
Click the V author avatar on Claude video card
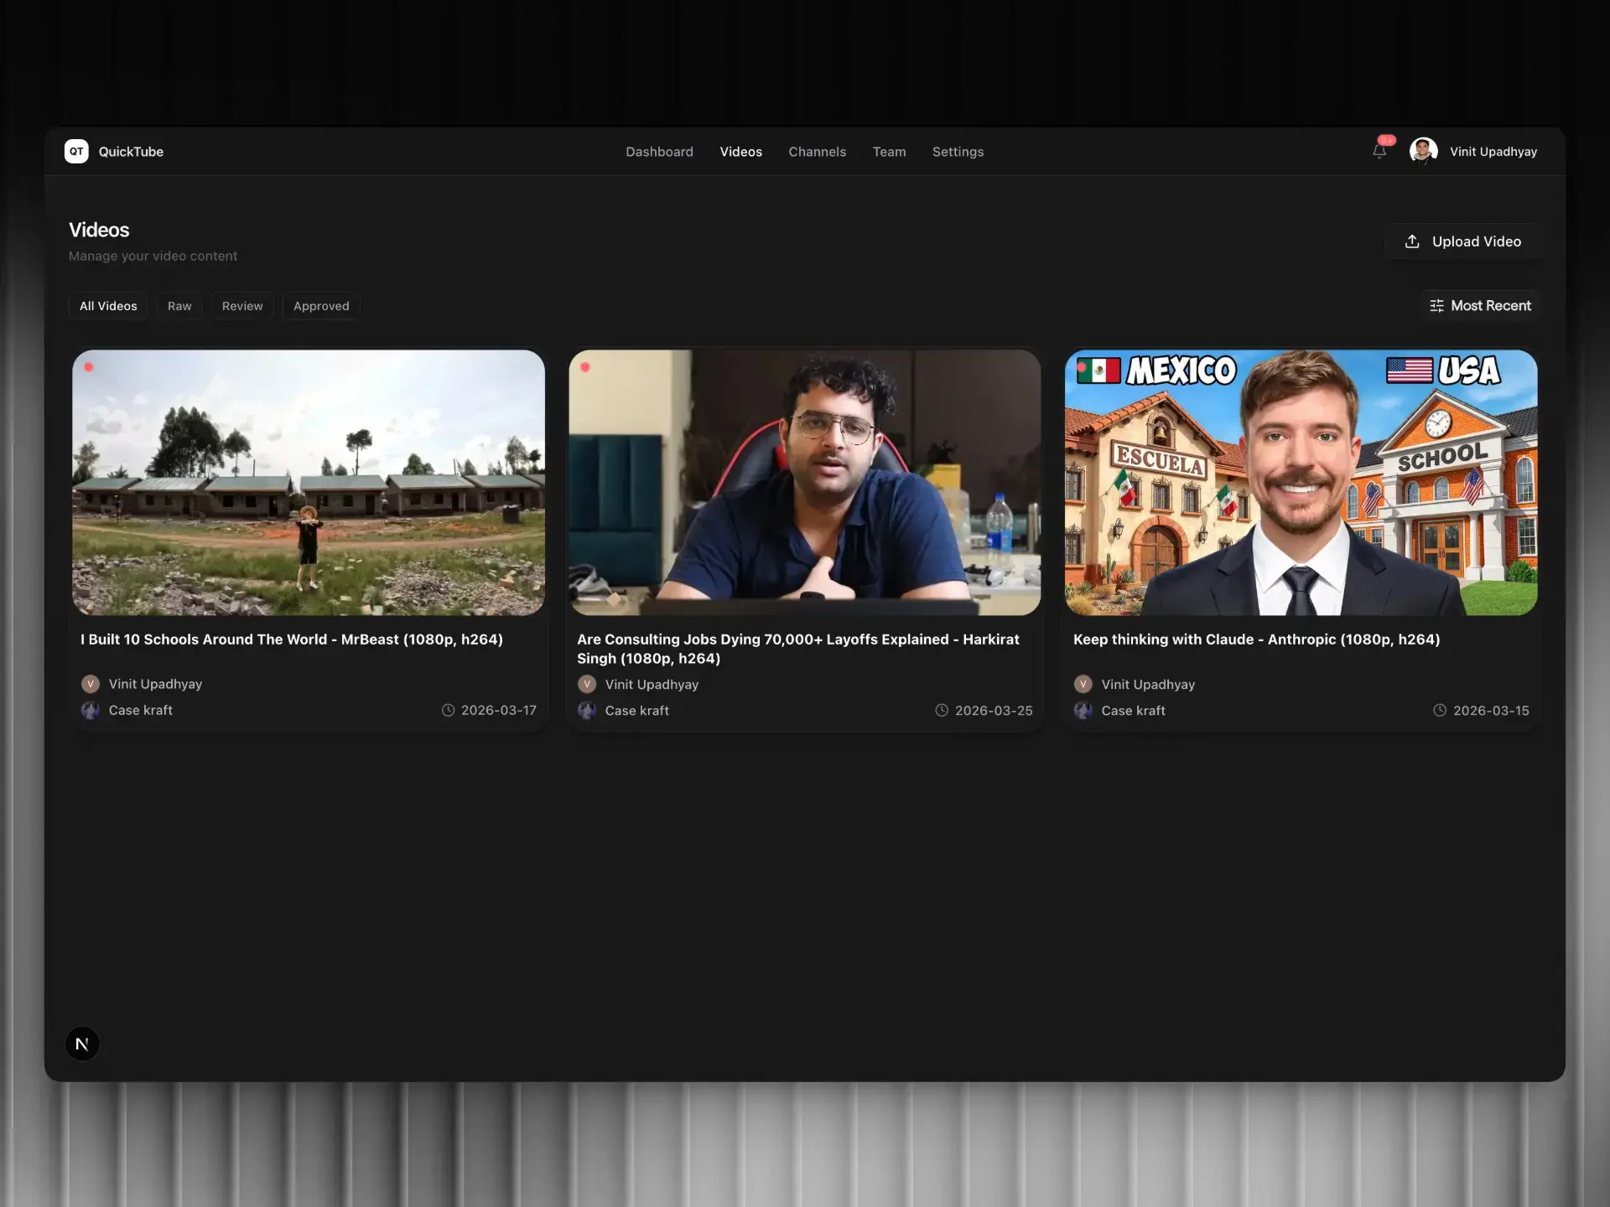1083,684
